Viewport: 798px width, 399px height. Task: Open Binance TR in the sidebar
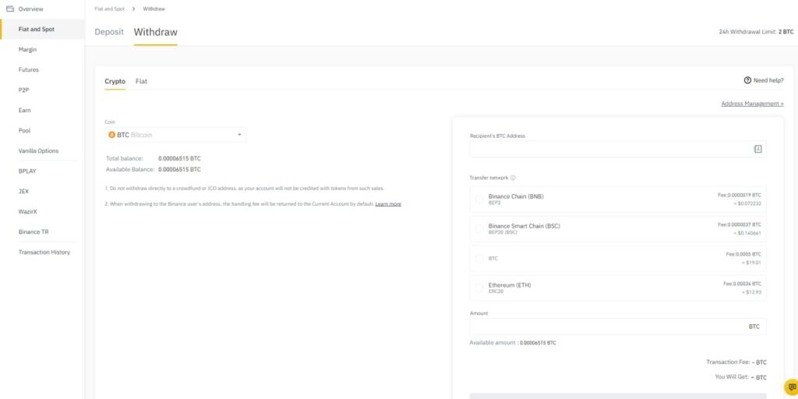click(34, 232)
